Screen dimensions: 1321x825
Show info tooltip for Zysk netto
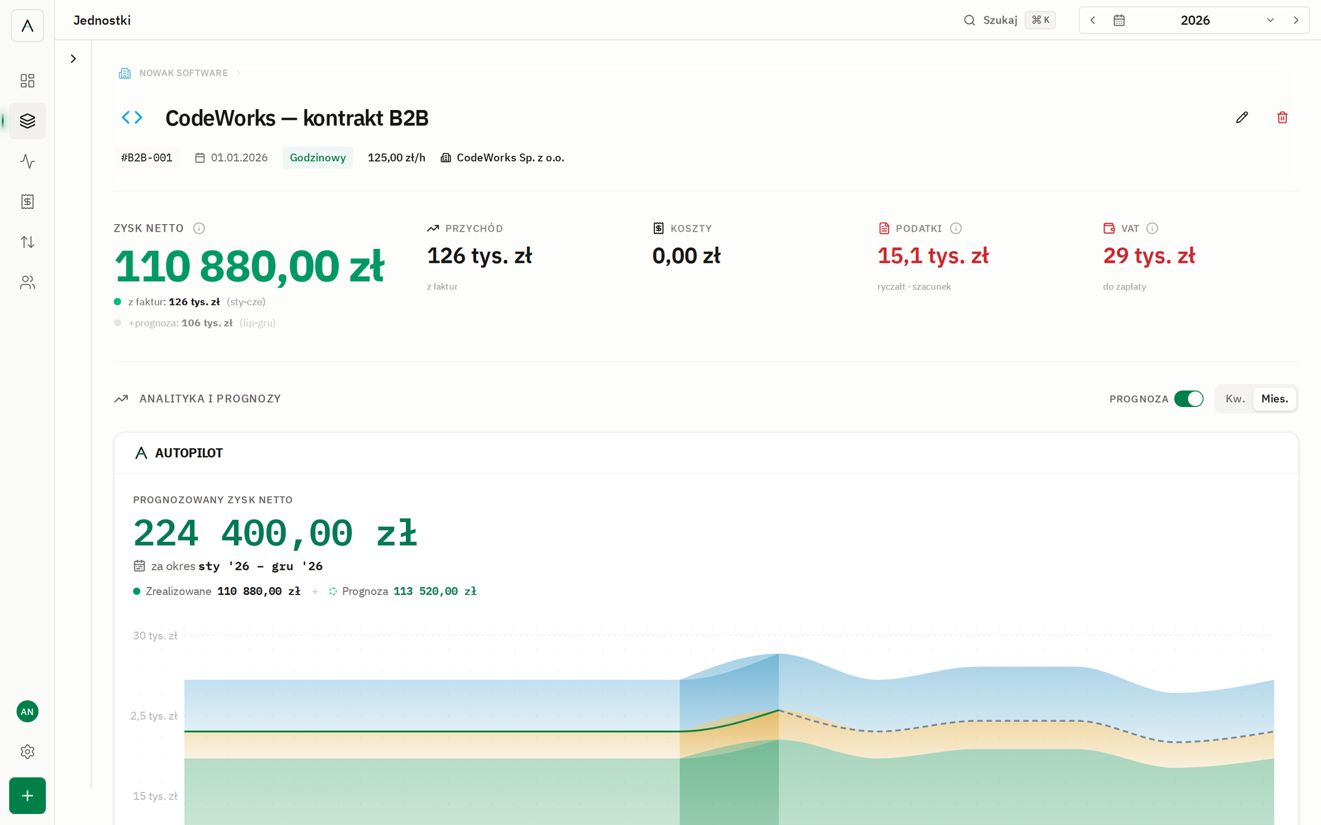(x=199, y=228)
